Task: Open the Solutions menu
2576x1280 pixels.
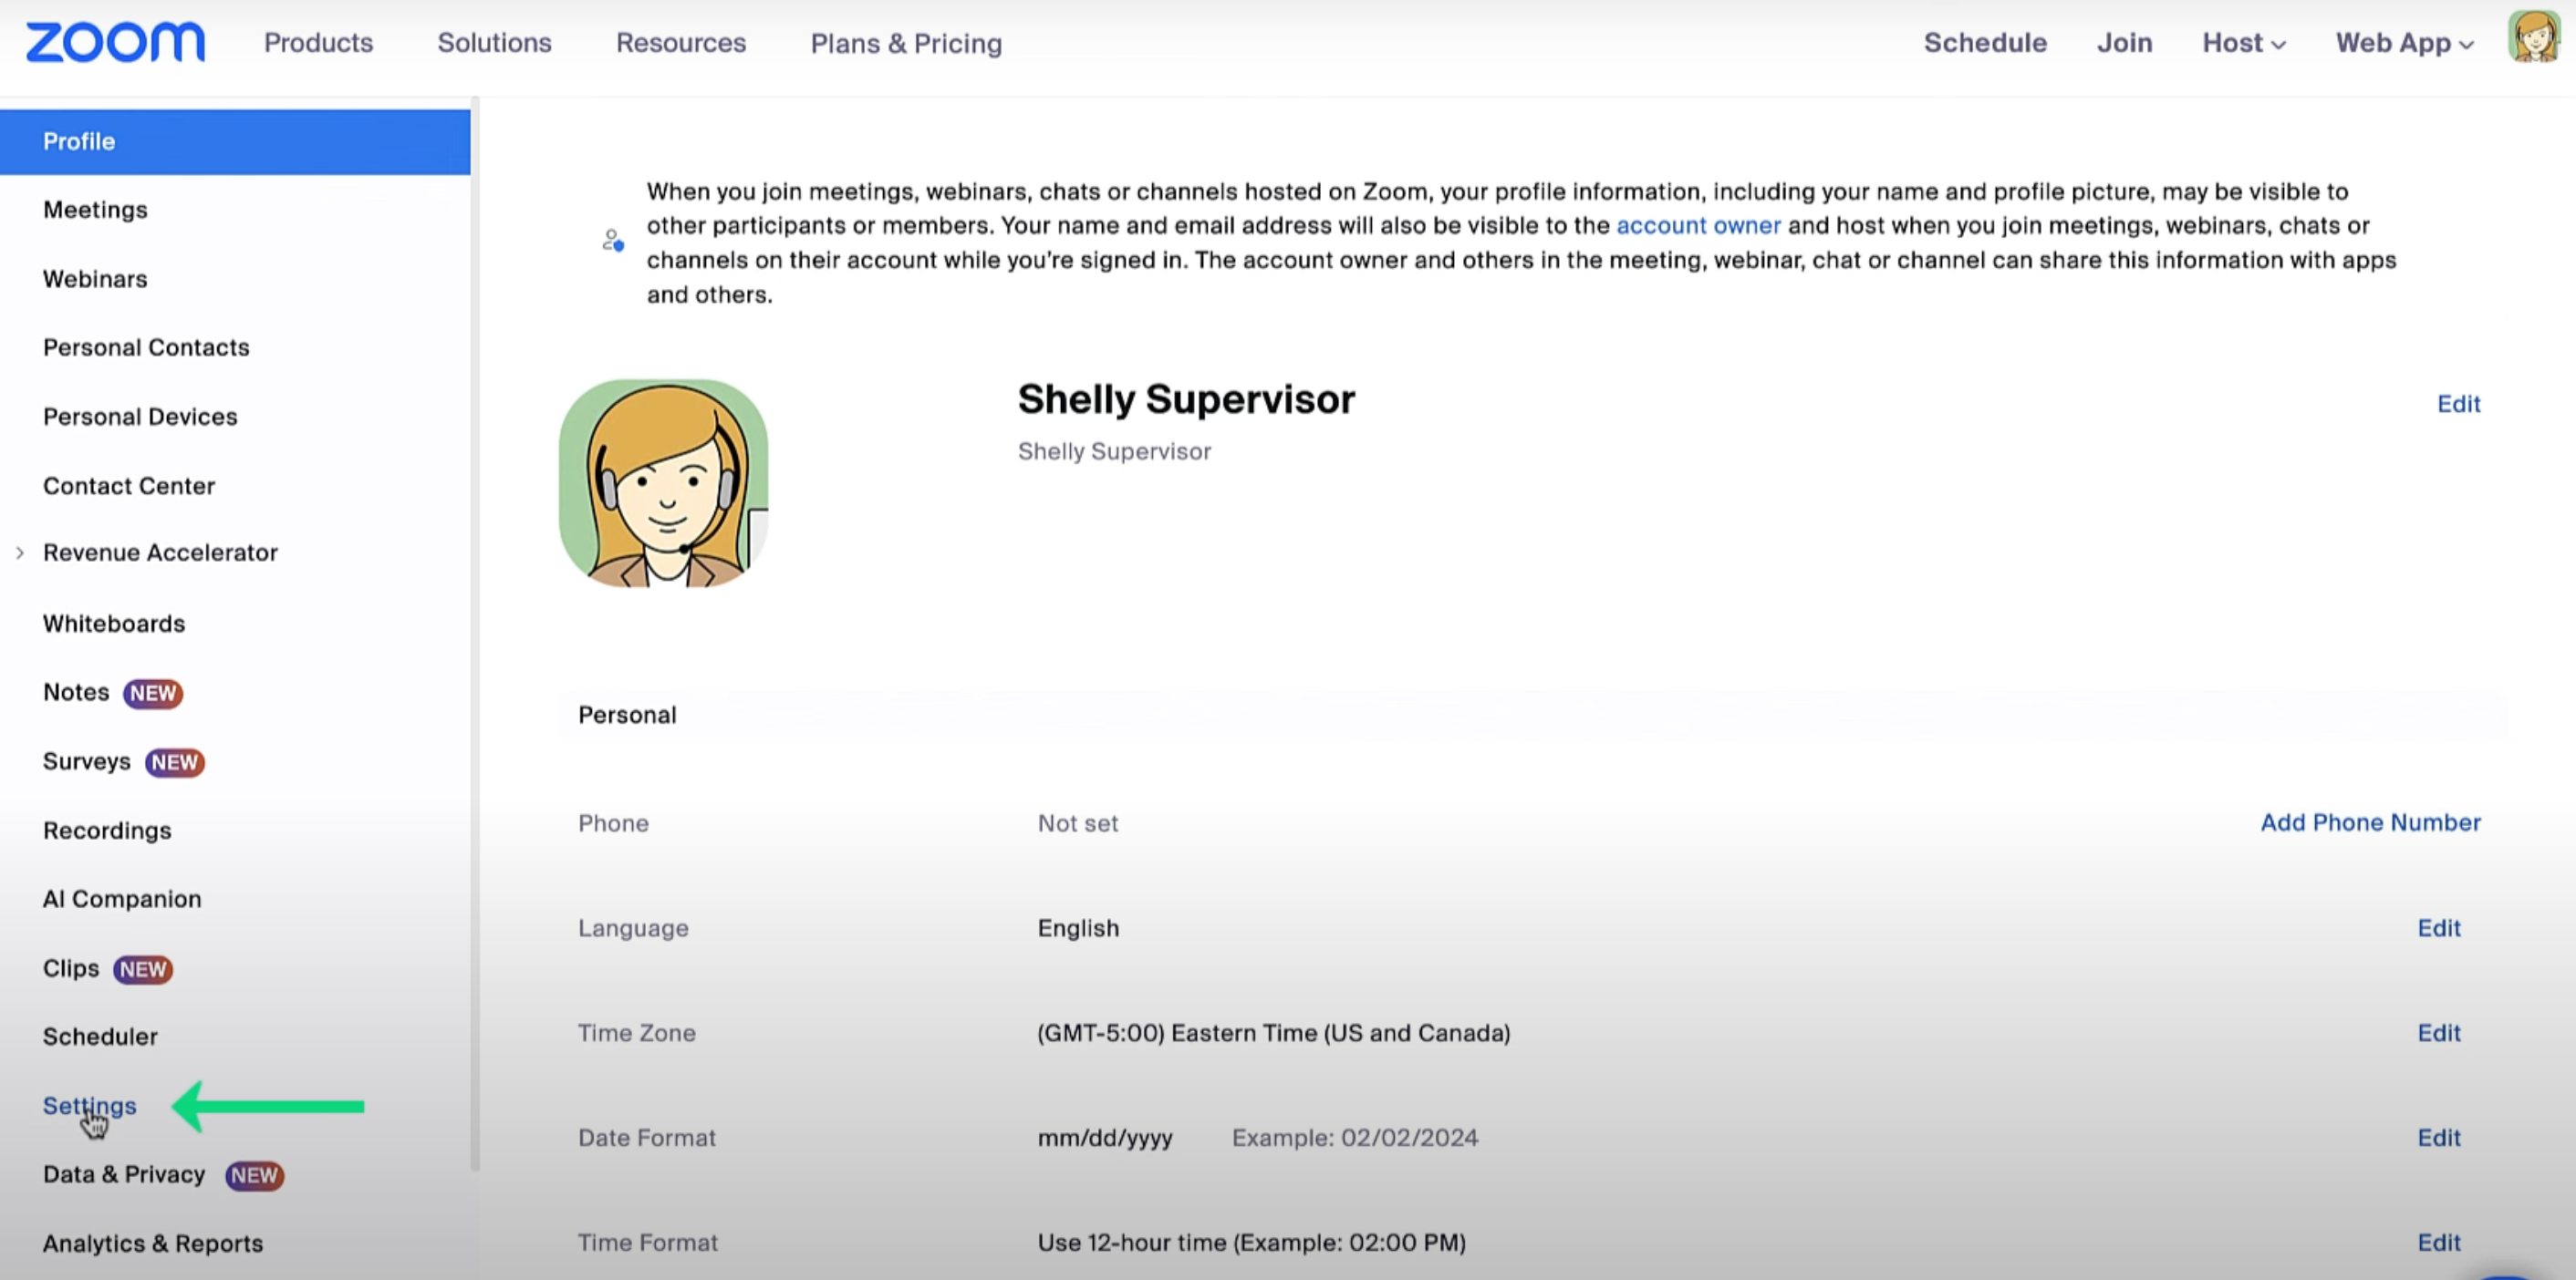Action: coord(494,43)
